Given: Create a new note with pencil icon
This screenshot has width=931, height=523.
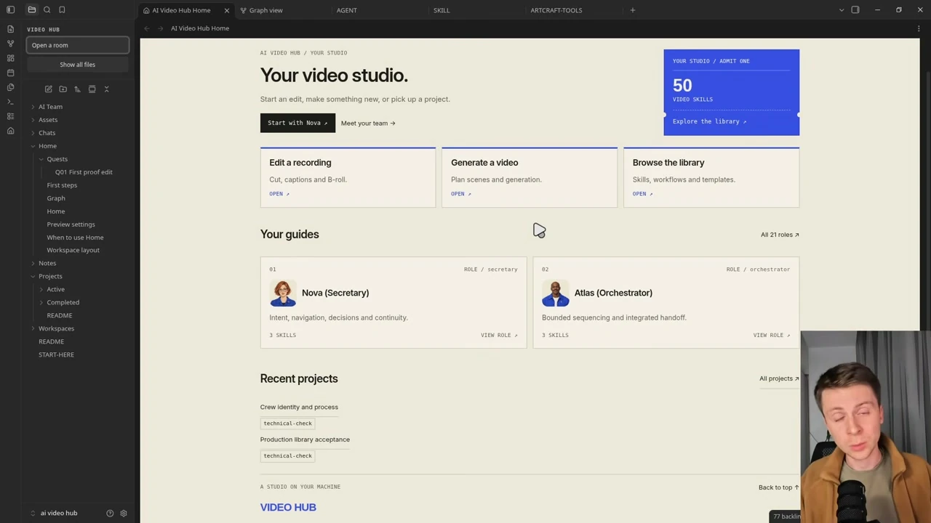Looking at the screenshot, I should [48, 89].
